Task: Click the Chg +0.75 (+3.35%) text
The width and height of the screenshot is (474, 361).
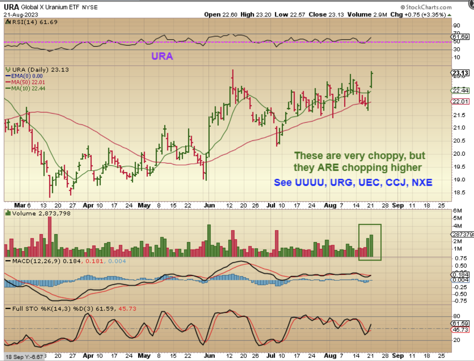Action: pos(418,14)
